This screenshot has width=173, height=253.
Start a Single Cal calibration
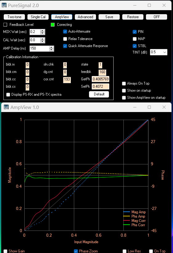(x=38, y=17)
